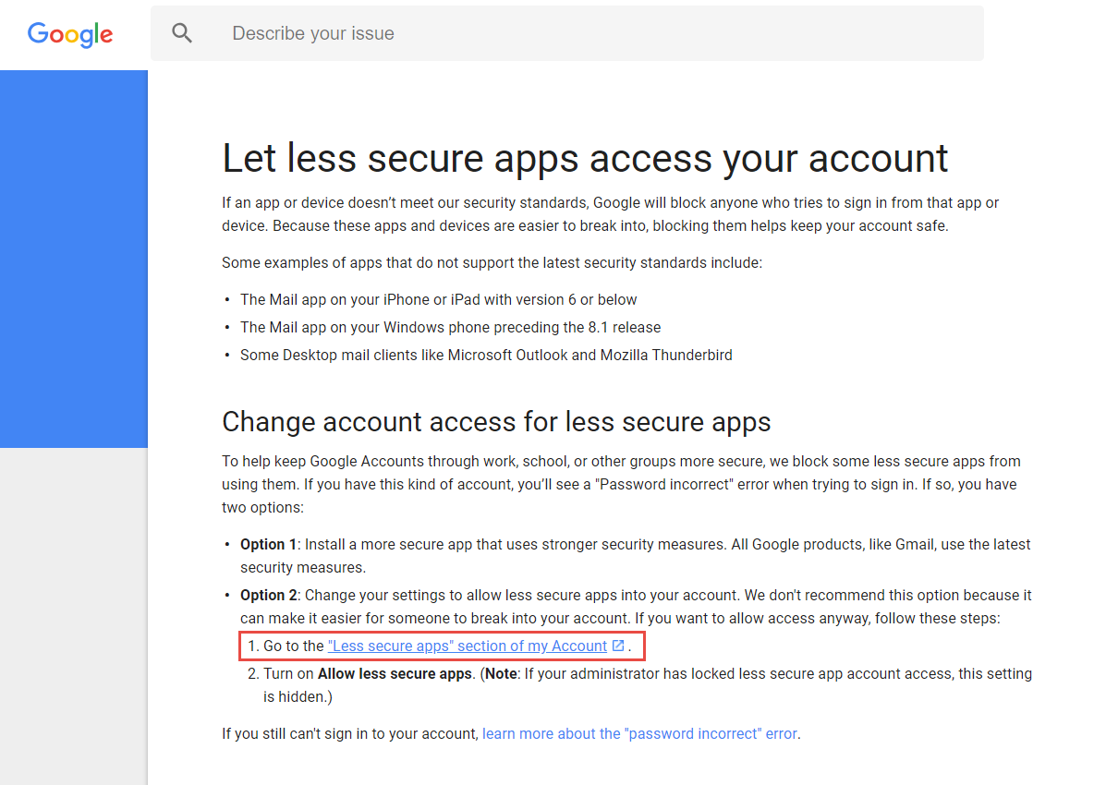Click the blue left sidebar panel
The height and width of the screenshot is (785, 1106).
[74, 259]
